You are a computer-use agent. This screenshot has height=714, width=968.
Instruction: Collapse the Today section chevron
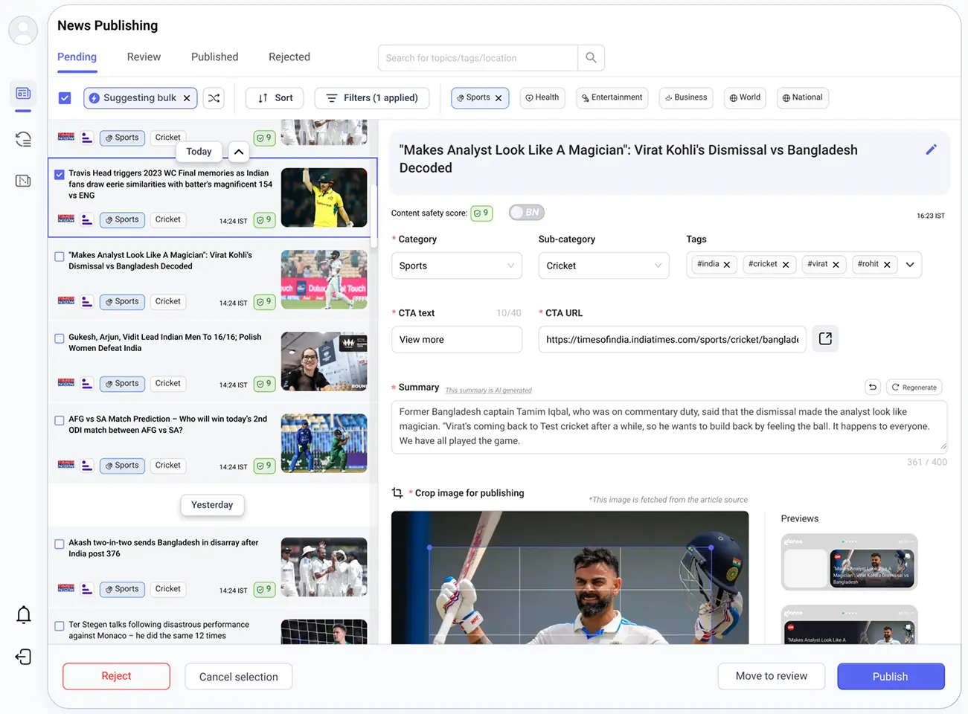238,152
